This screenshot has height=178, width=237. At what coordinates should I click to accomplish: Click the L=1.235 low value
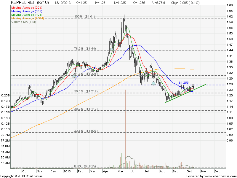(120, 3)
